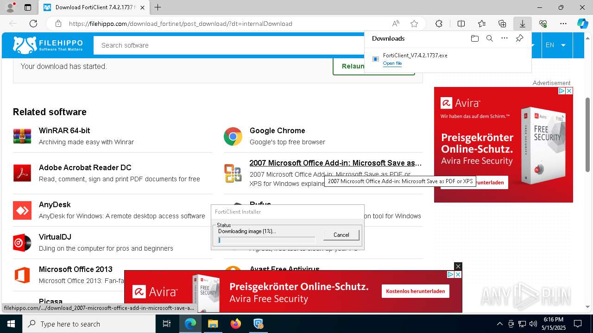Close the Download FortiClient tab
Screen dimensions: 593x333
pos(142,7)
